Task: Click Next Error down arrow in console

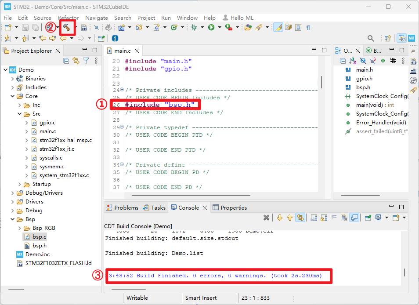Action: point(280,218)
